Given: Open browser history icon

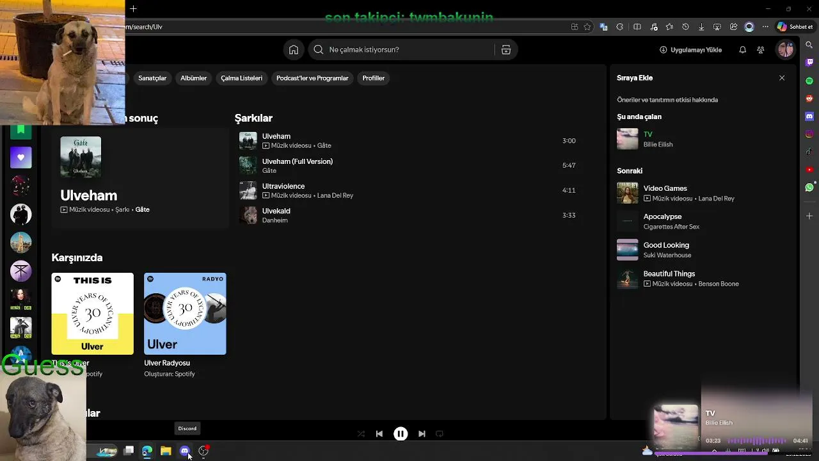Looking at the screenshot, I should click(685, 27).
